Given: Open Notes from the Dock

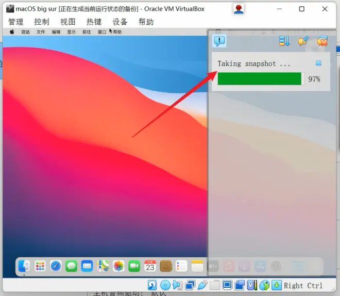Looking at the screenshot, I should 197,266.
